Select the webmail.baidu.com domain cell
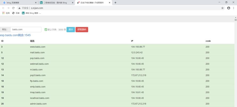 click(x=39, y=64)
